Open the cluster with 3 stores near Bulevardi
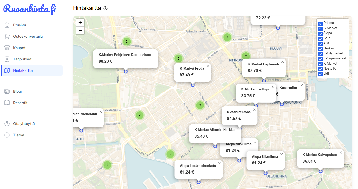The image size is (358, 189). tap(200, 105)
